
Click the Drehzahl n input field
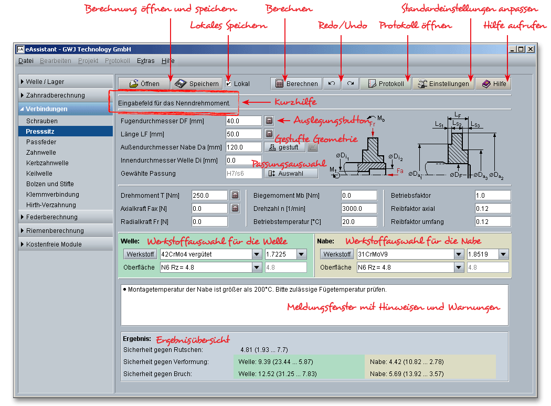click(359, 208)
